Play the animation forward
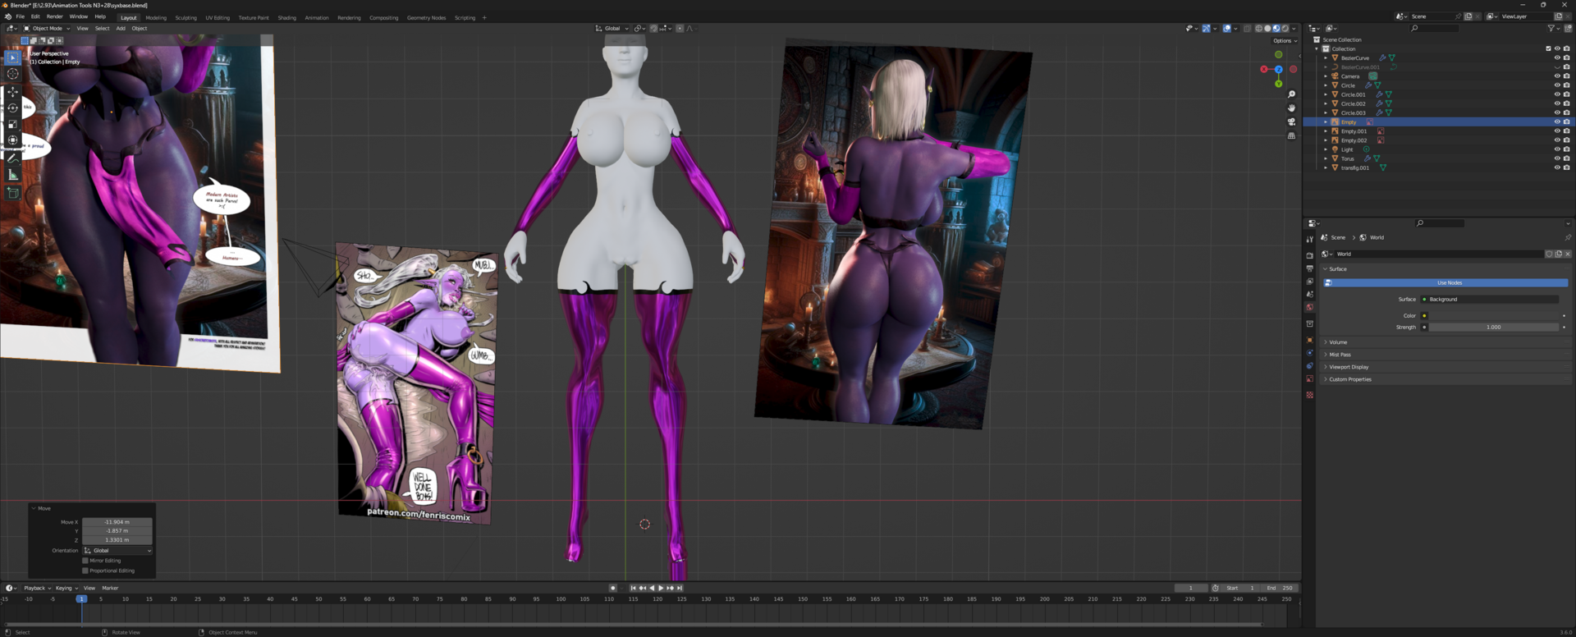 click(x=661, y=588)
